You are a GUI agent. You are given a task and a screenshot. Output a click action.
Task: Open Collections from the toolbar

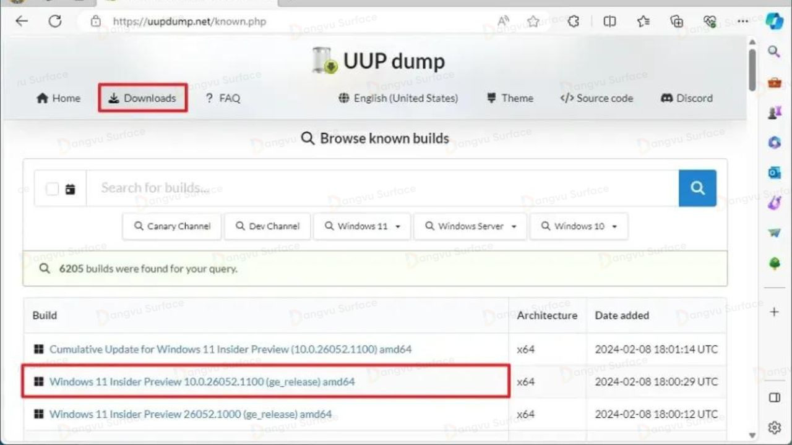[643, 21]
